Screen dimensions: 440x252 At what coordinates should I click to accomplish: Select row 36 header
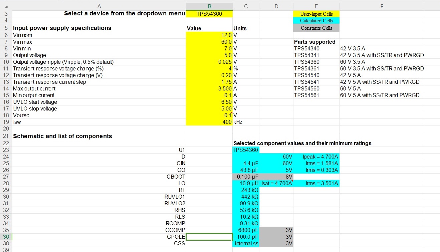(6, 237)
